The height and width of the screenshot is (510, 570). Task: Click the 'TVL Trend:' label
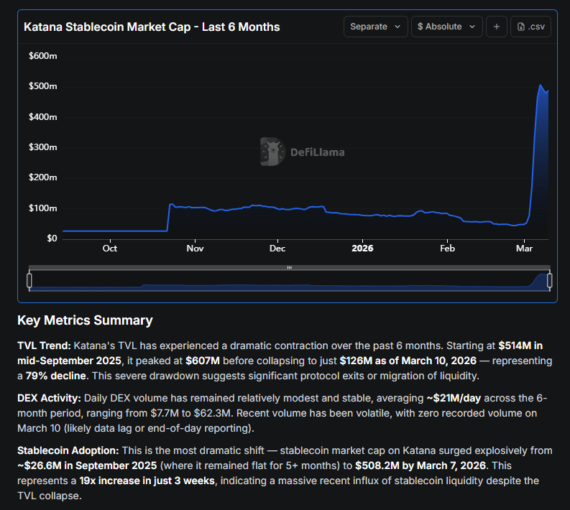(44, 346)
